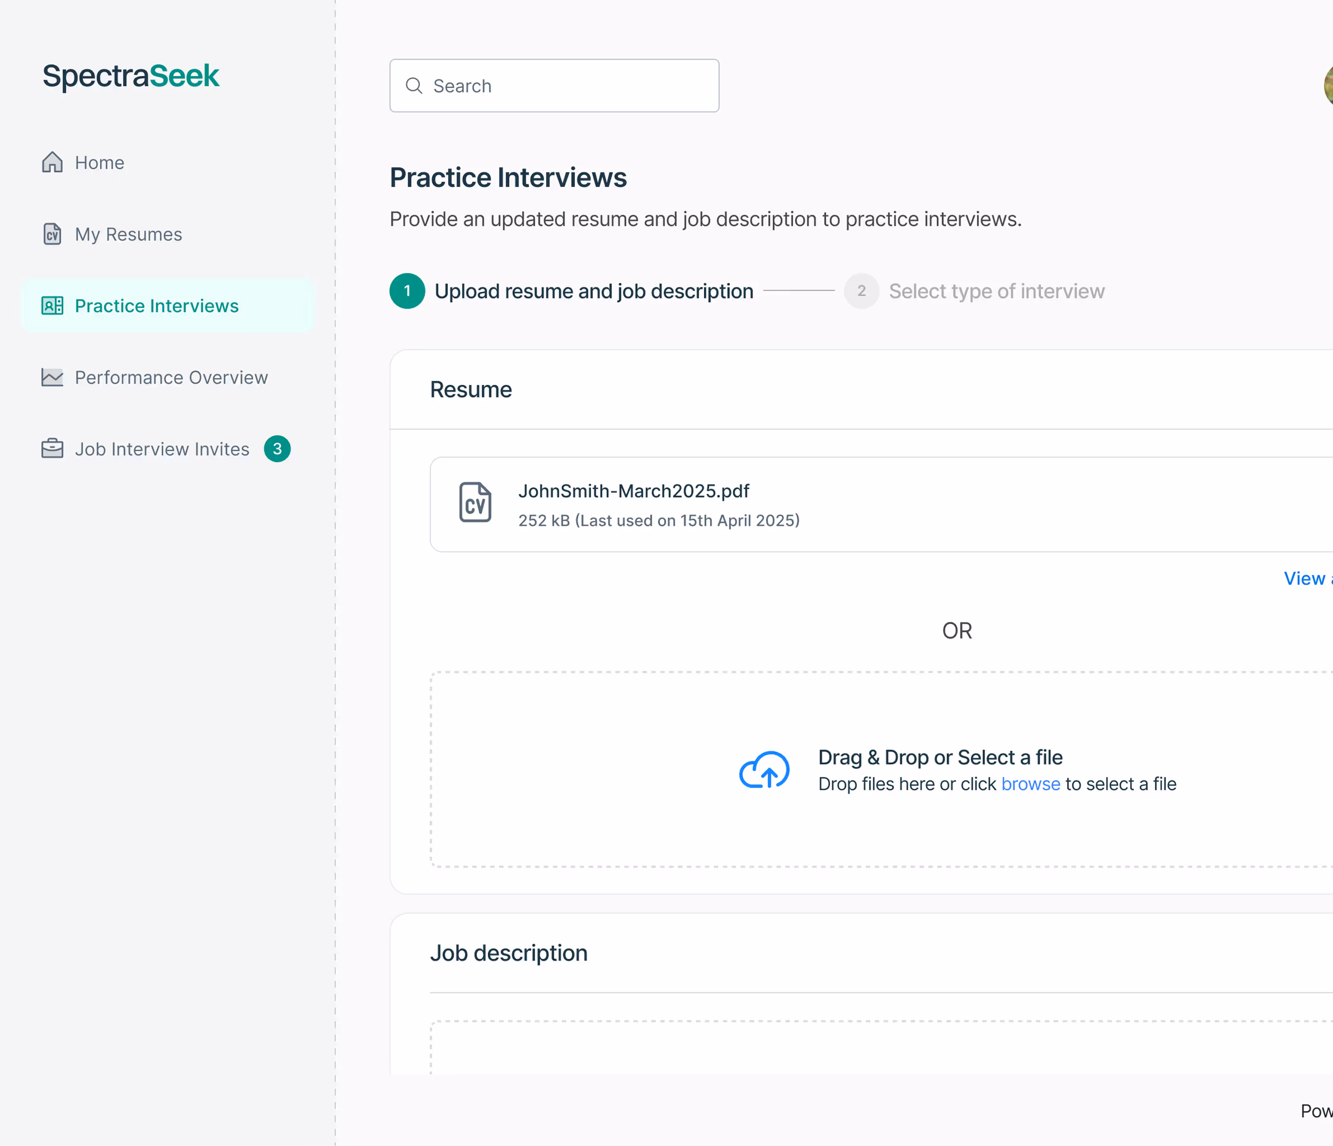1333x1146 pixels.
Task: Click the cloud upload icon
Action: (x=764, y=770)
